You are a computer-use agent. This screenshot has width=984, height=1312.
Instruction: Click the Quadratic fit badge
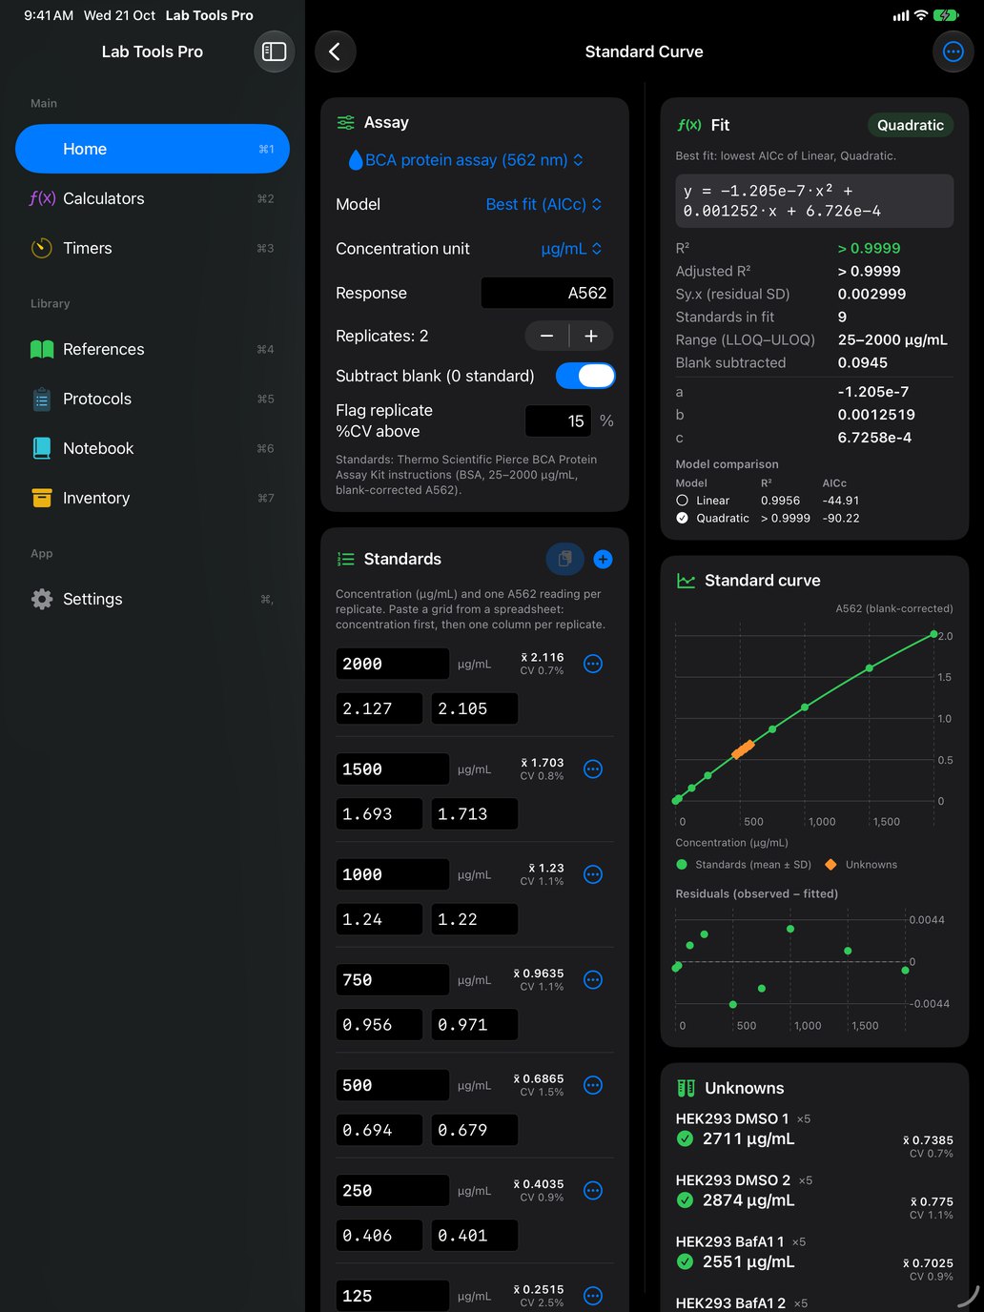(x=911, y=125)
